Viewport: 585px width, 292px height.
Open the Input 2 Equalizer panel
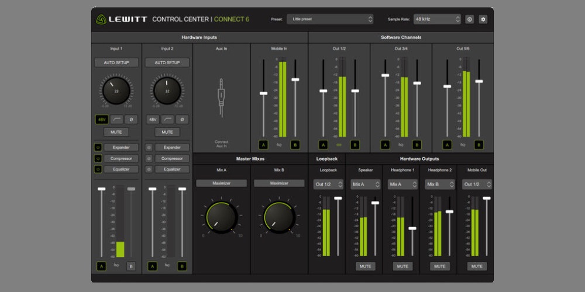tap(172, 169)
